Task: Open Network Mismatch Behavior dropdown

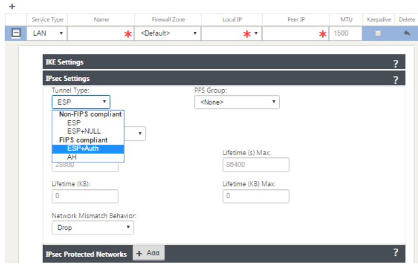Action: (x=93, y=227)
